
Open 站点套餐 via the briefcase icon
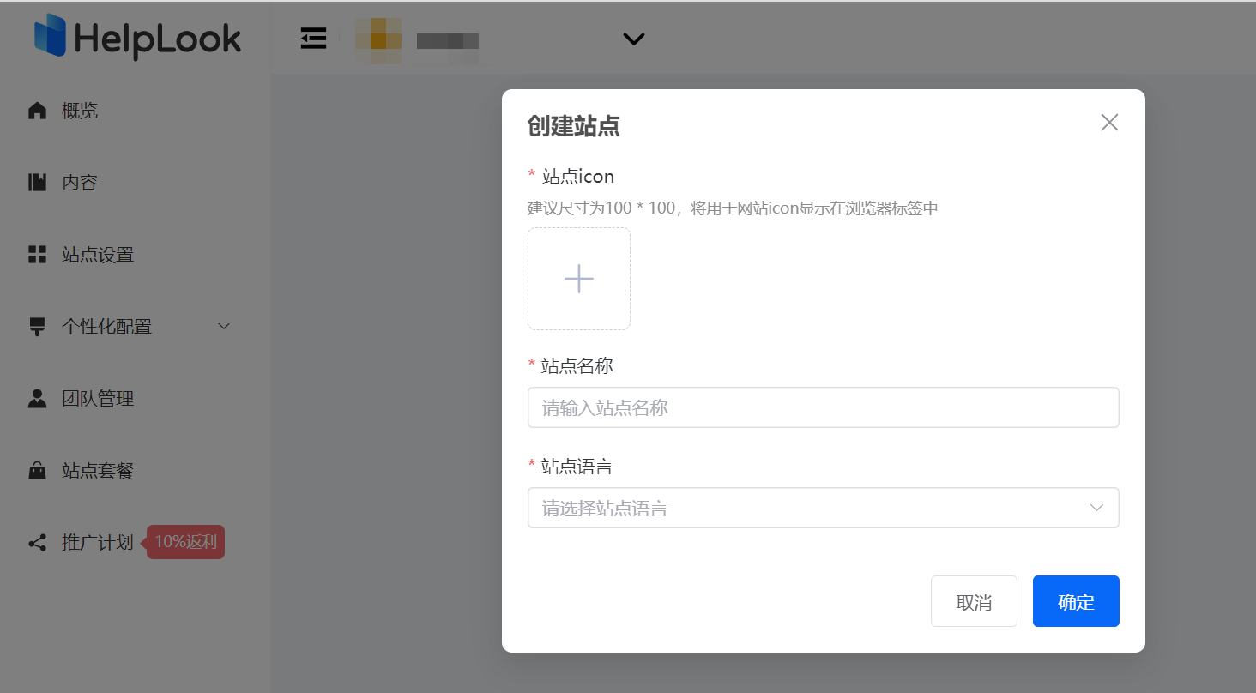tap(37, 470)
